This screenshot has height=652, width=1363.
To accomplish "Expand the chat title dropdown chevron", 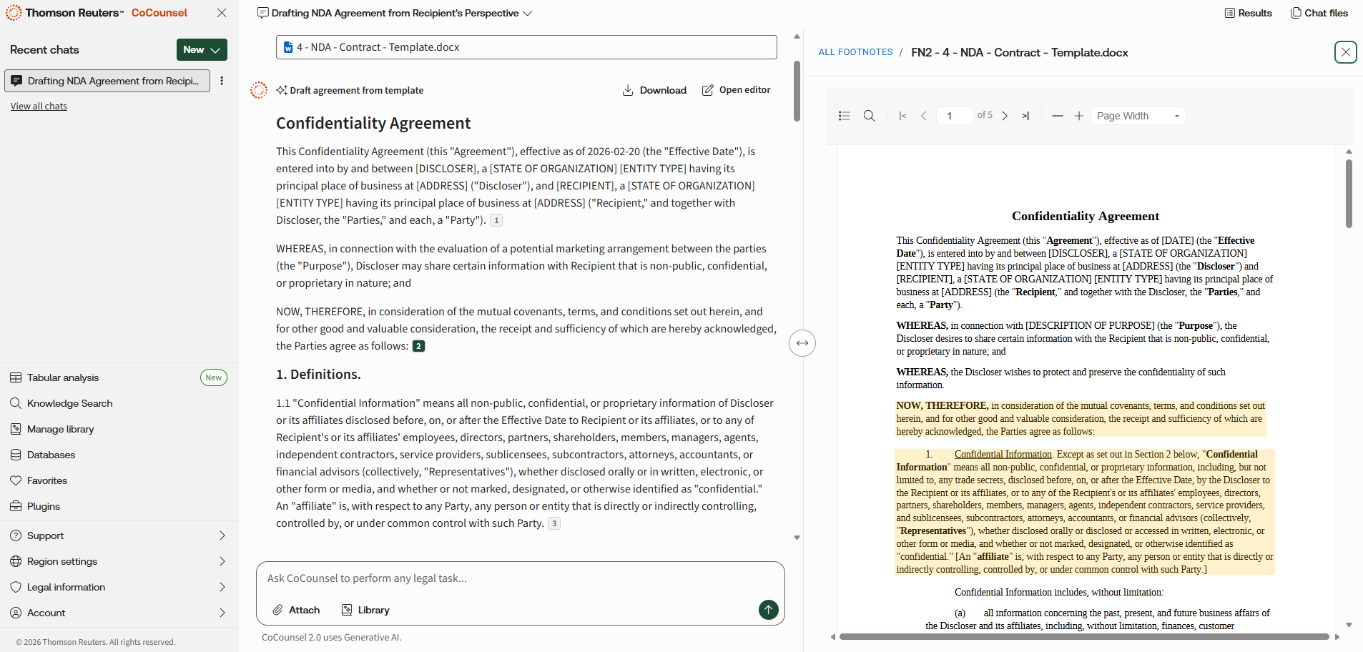I will point(528,14).
